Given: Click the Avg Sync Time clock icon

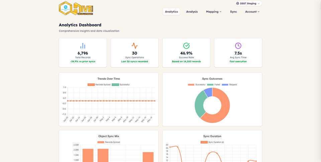Looking at the screenshot, I should point(238,46).
